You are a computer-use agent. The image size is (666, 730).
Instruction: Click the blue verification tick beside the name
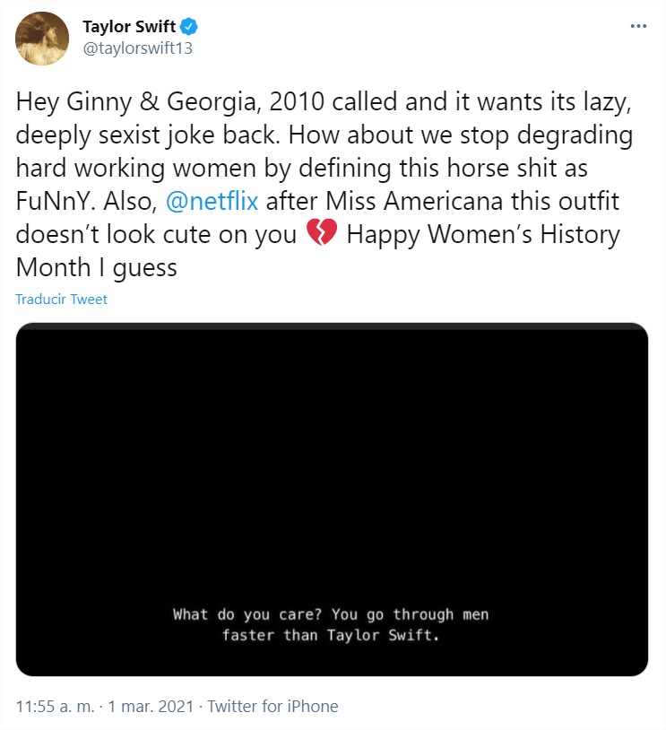coord(187,27)
